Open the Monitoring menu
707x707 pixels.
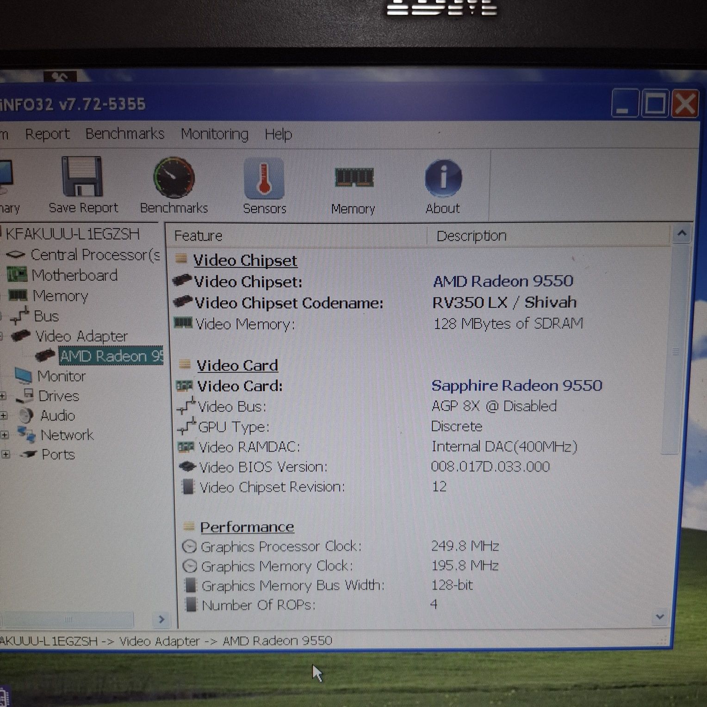pyautogui.click(x=215, y=134)
